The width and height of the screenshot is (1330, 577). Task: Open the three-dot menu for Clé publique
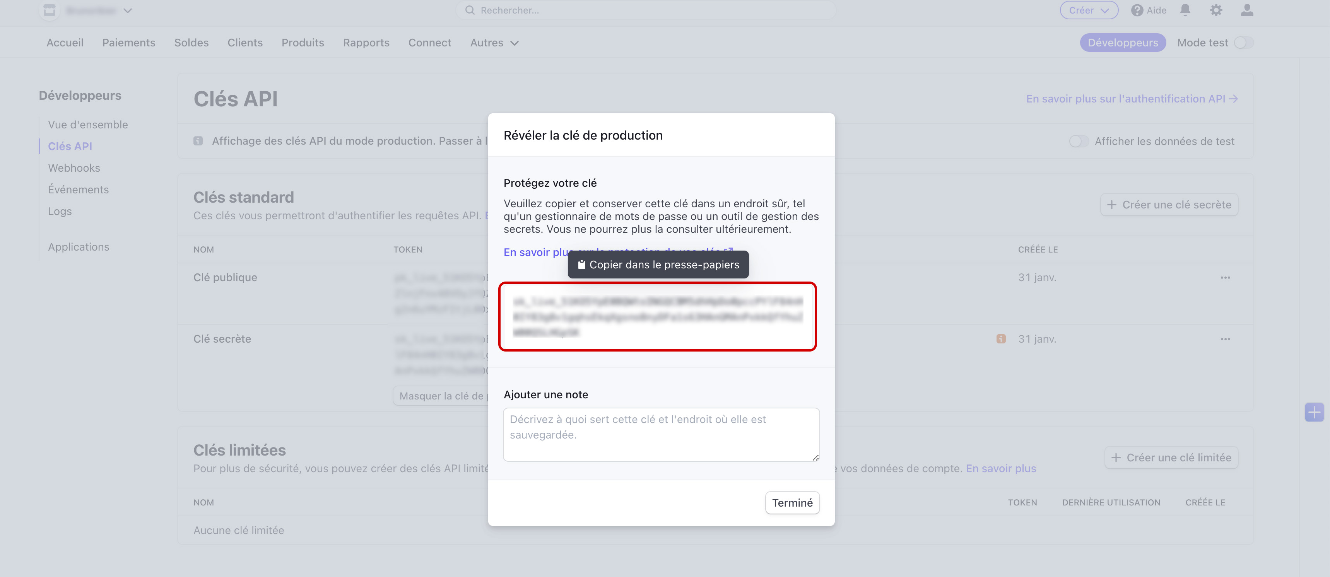tap(1225, 278)
